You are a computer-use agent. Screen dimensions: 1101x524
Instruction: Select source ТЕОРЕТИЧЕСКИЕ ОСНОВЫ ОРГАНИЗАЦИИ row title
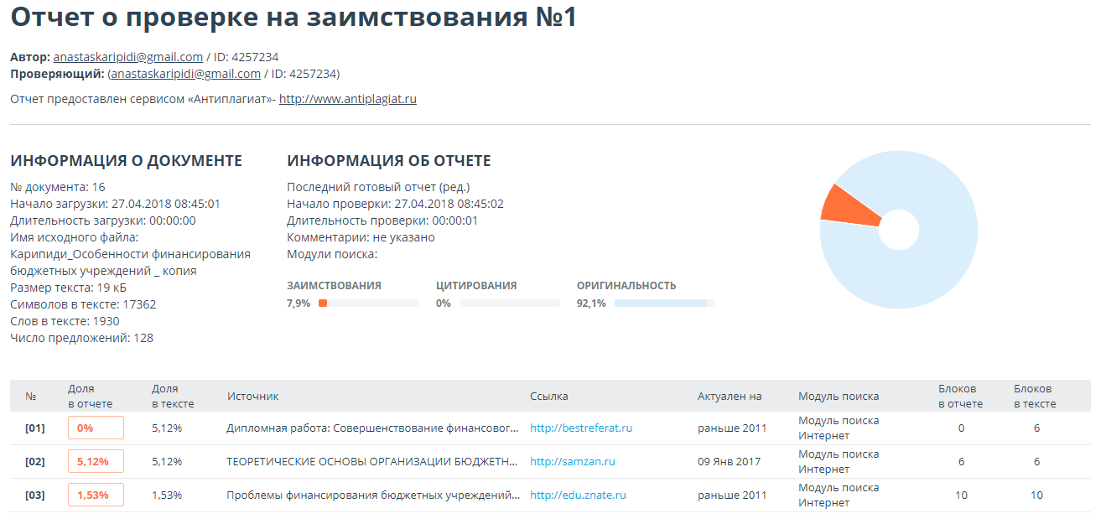tap(372, 461)
